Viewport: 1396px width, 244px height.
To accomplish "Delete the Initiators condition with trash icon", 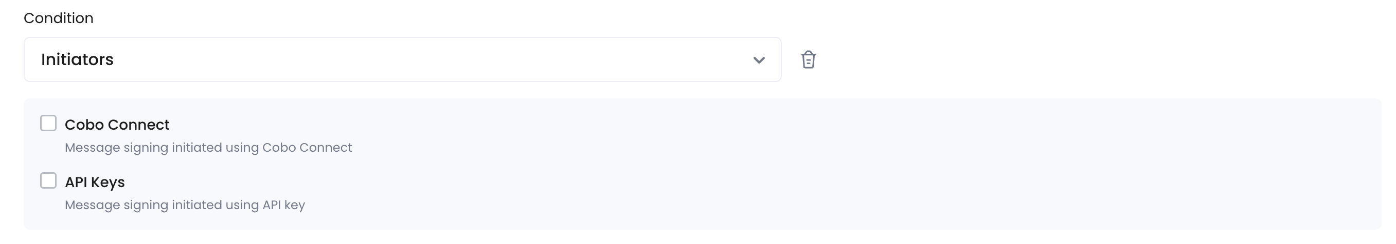I will [808, 59].
